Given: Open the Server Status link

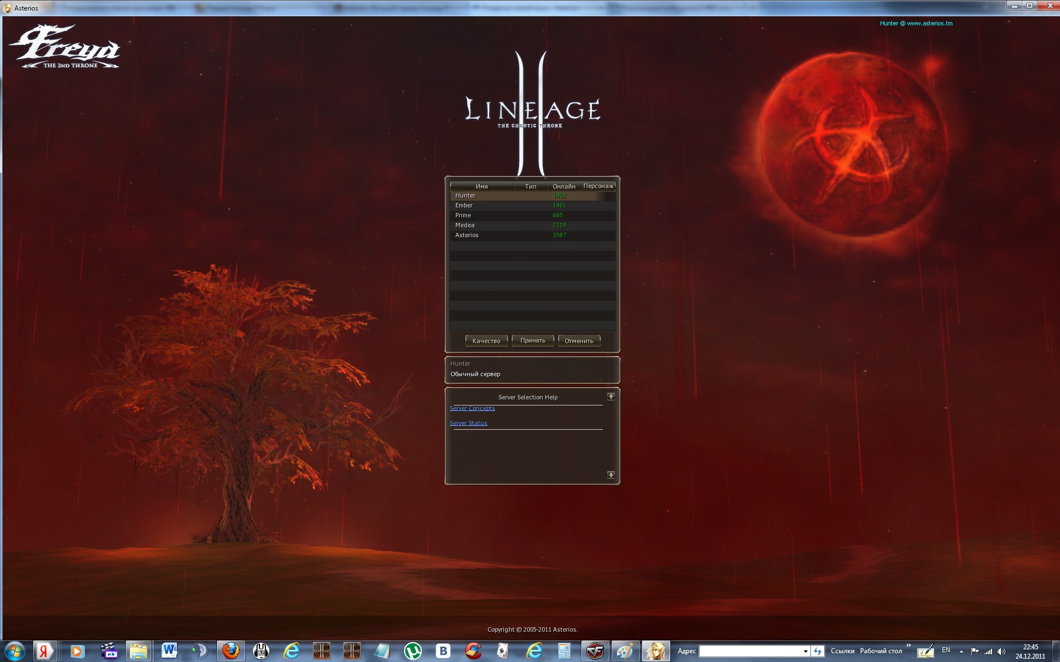Looking at the screenshot, I should click(468, 423).
